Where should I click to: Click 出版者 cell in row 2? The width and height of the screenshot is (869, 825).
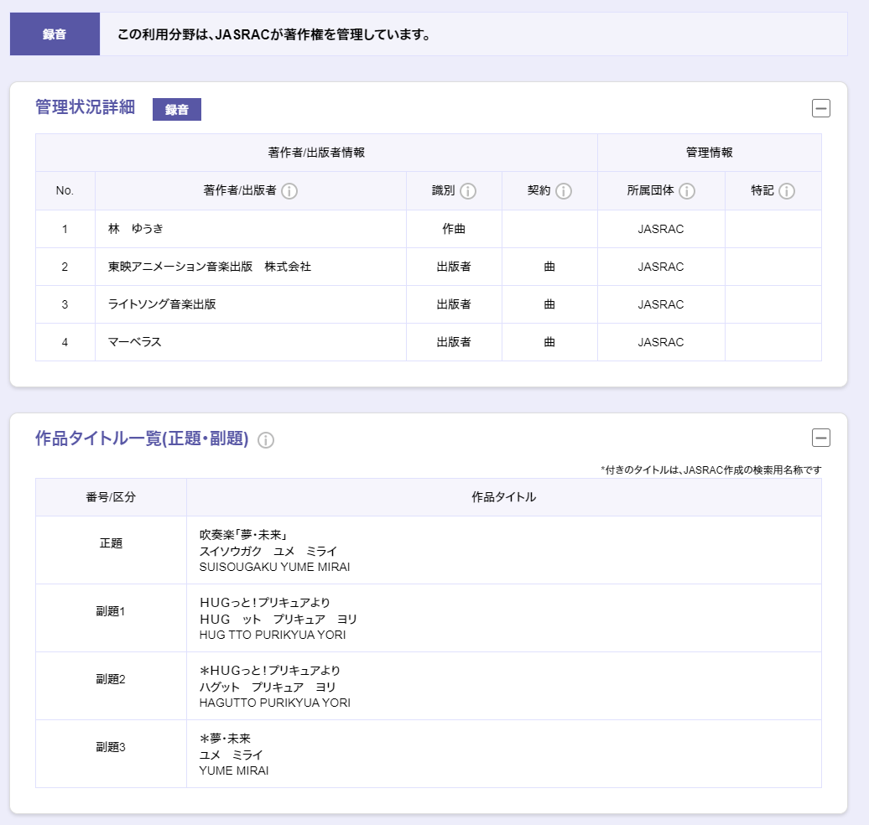coord(454,267)
